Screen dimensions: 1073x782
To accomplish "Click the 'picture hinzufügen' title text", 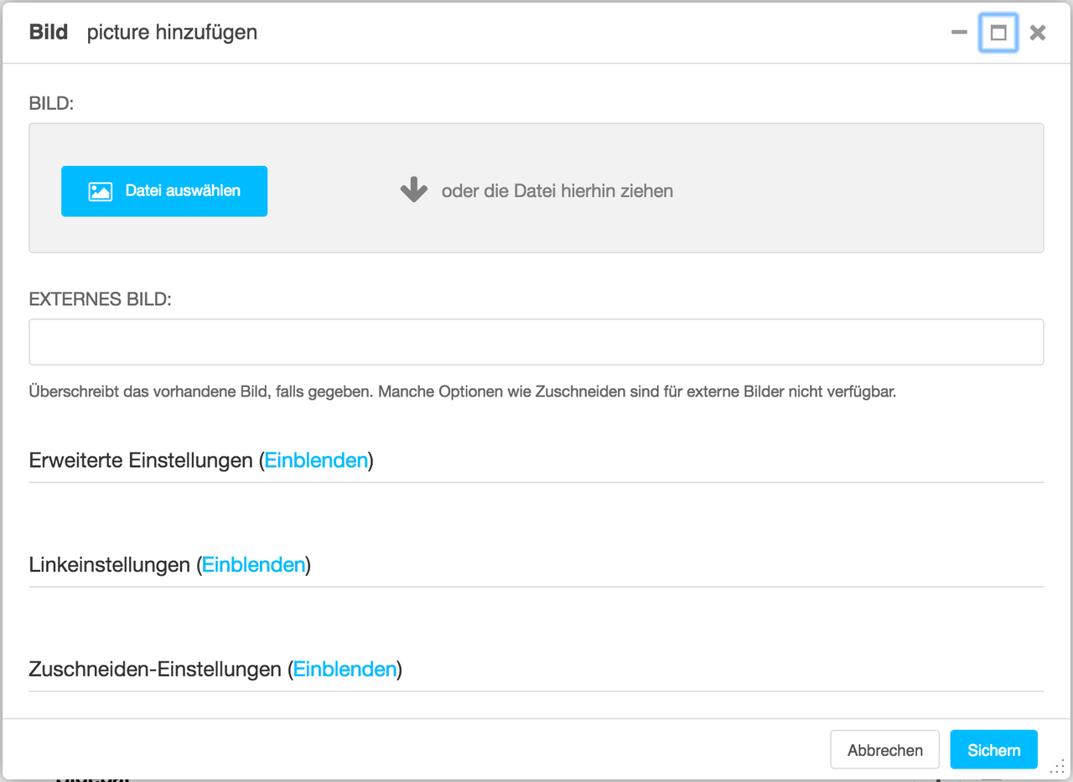I will [172, 33].
